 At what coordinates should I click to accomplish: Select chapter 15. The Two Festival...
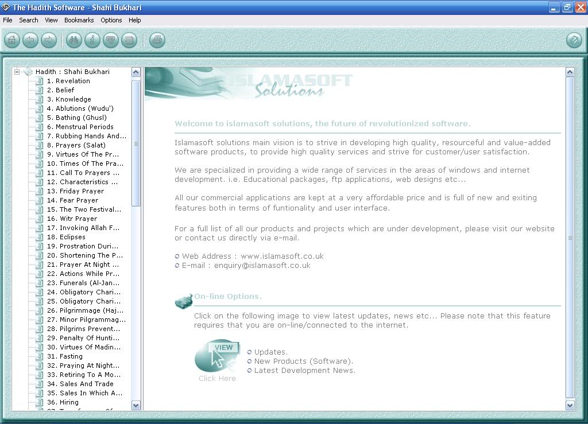[84, 209]
